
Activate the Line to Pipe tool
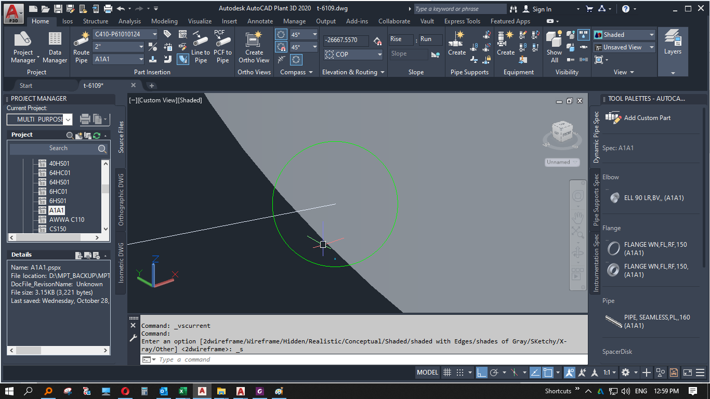click(x=200, y=46)
